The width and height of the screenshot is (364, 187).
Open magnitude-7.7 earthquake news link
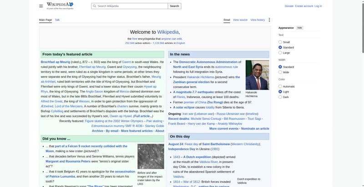click(x=193, y=92)
